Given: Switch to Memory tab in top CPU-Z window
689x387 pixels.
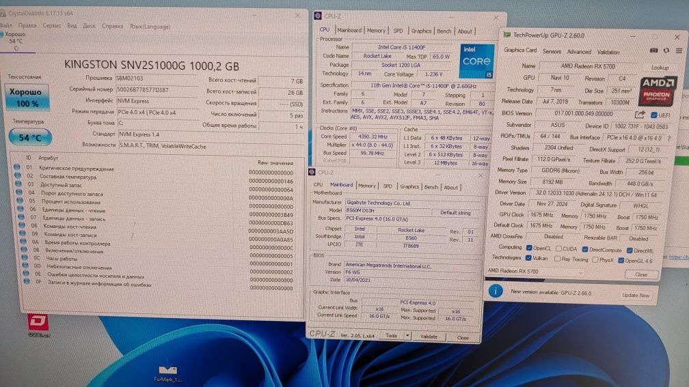Looking at the screenshot, I should [x=376, y=30].
